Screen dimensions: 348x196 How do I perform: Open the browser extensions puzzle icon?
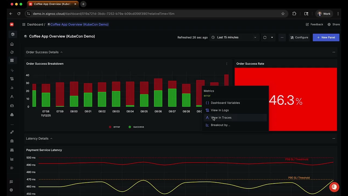click(294, 14)
